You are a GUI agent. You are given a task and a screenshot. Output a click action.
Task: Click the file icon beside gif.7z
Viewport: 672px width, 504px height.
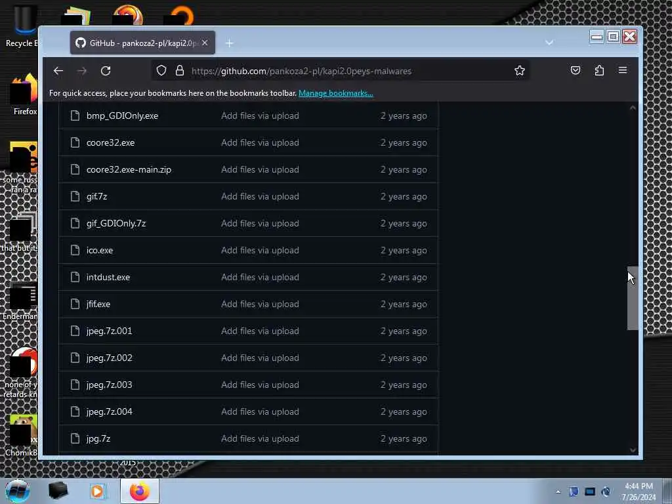tap(75, 196)
